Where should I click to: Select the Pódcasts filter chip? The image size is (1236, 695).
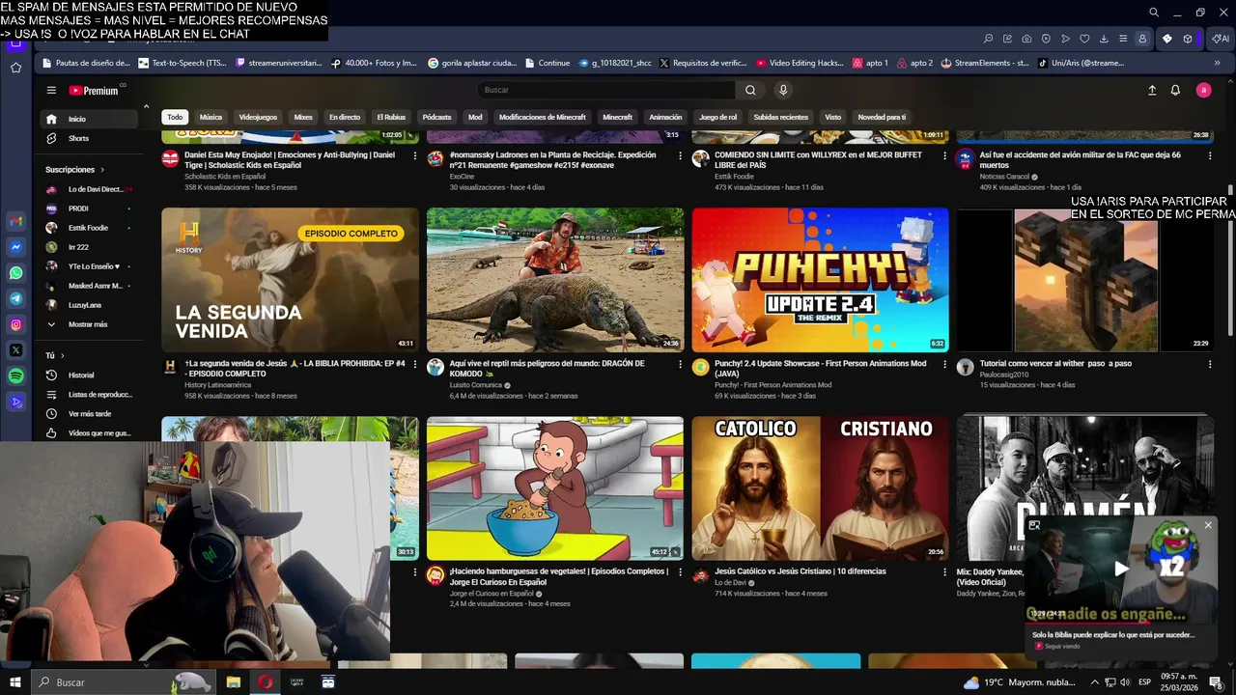[436, 117]
